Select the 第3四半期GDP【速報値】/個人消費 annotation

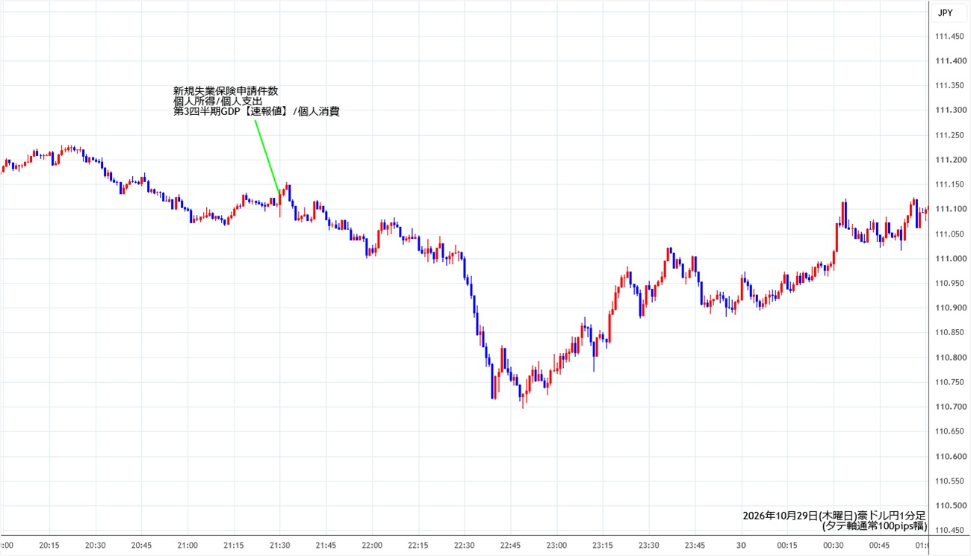point(256,112)
